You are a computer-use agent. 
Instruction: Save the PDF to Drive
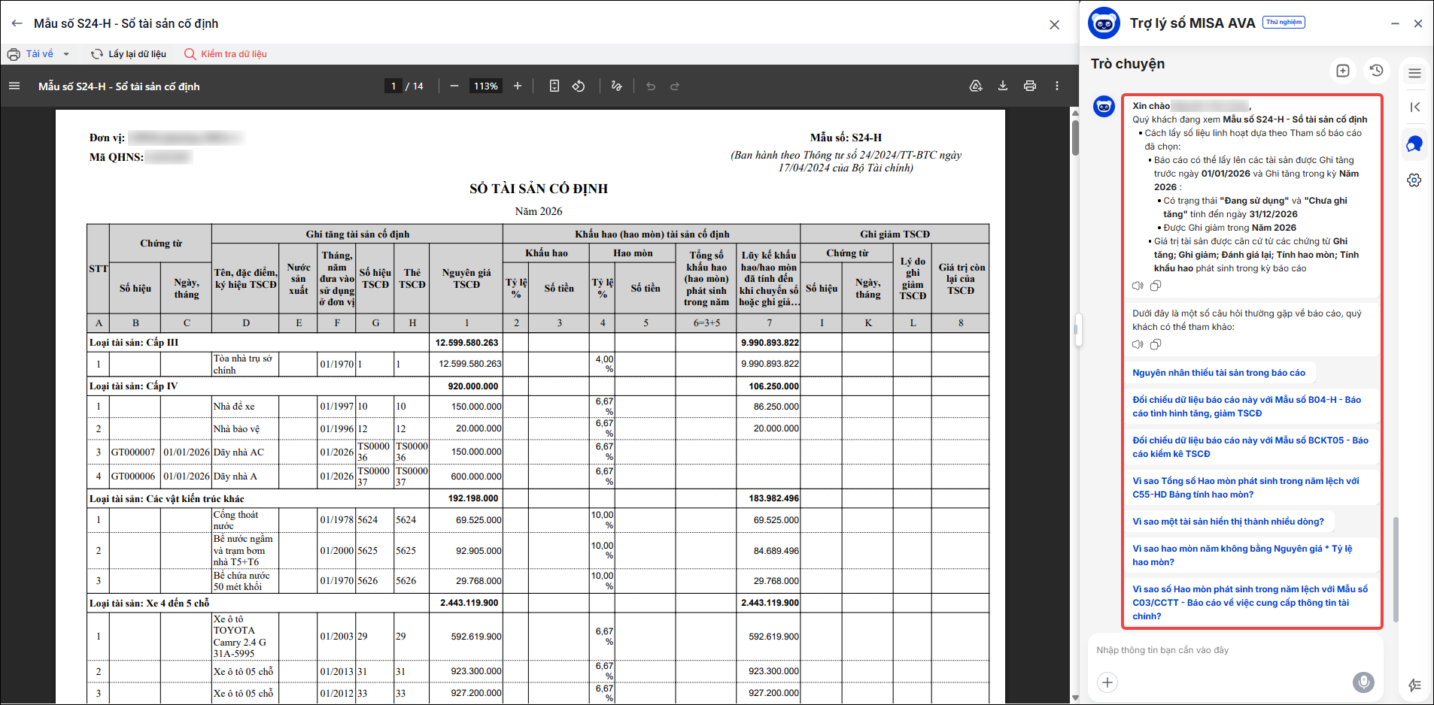click(x=976, y=86)
